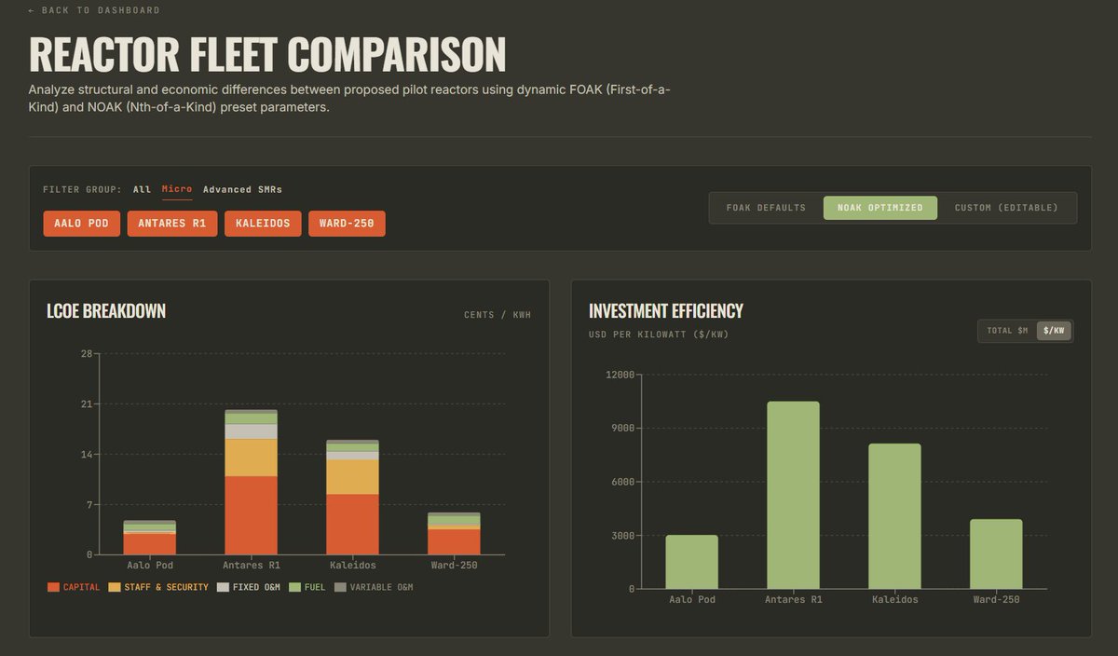Select the Advanced SMRs filter group
This screenshot has width=1118, height=656.
(242, 189)
